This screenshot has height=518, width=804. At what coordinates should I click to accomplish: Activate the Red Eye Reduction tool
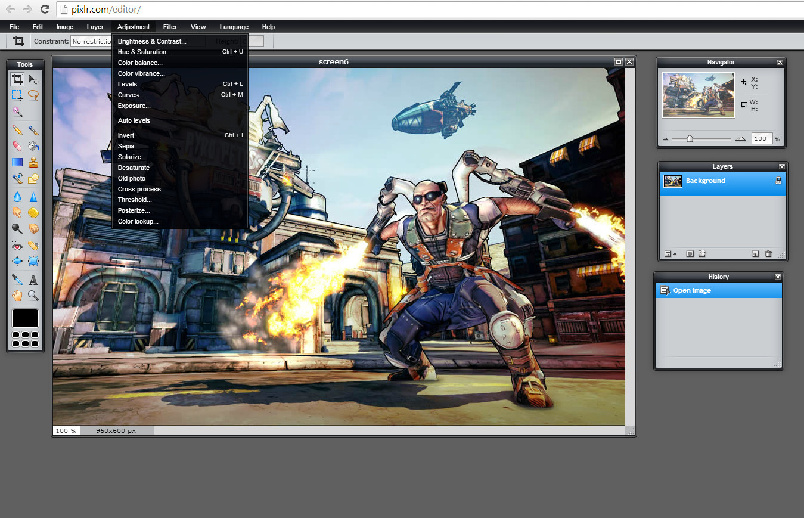point(17,245)
